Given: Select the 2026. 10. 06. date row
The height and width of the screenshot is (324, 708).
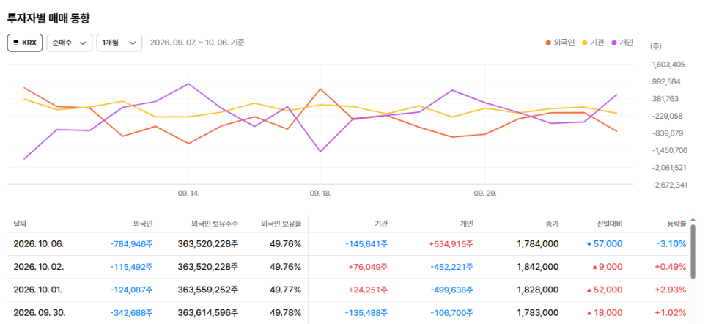Looking at the screenshot, I should (x=348, y=244).
